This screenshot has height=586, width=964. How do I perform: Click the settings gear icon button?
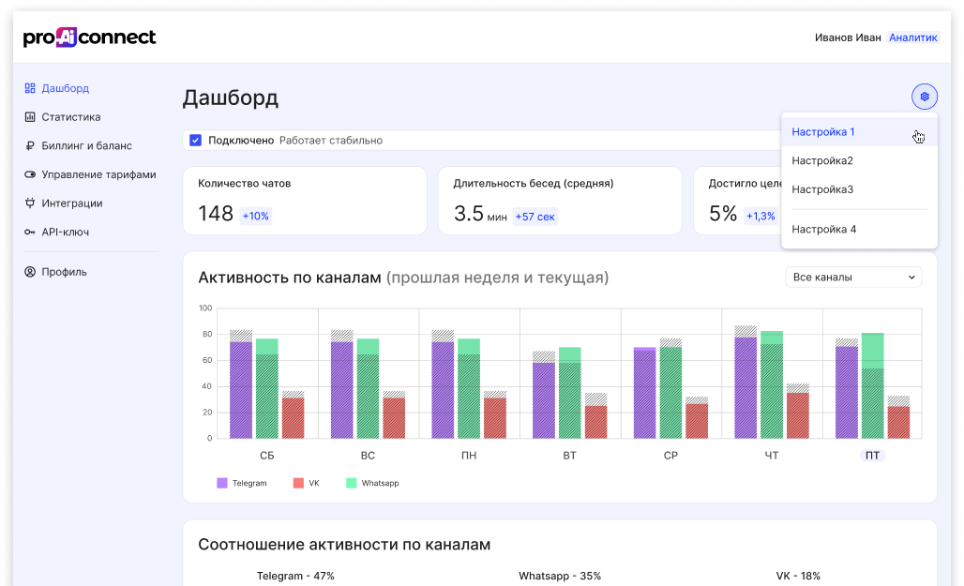[924, 97]
